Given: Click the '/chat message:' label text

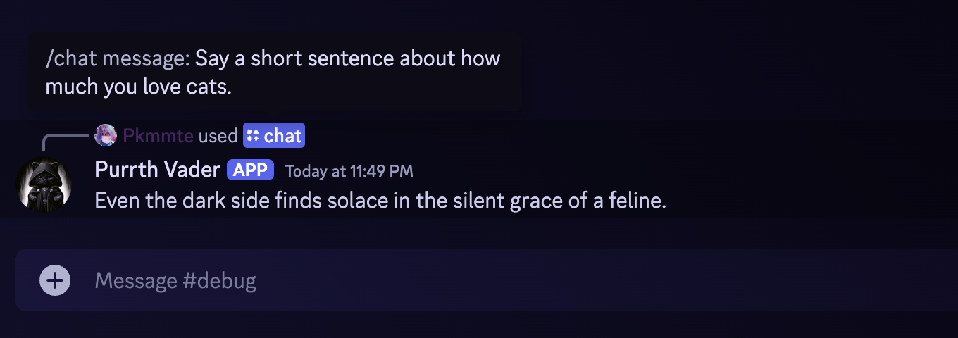Looking at the screenshot, I should coord(118,58).
